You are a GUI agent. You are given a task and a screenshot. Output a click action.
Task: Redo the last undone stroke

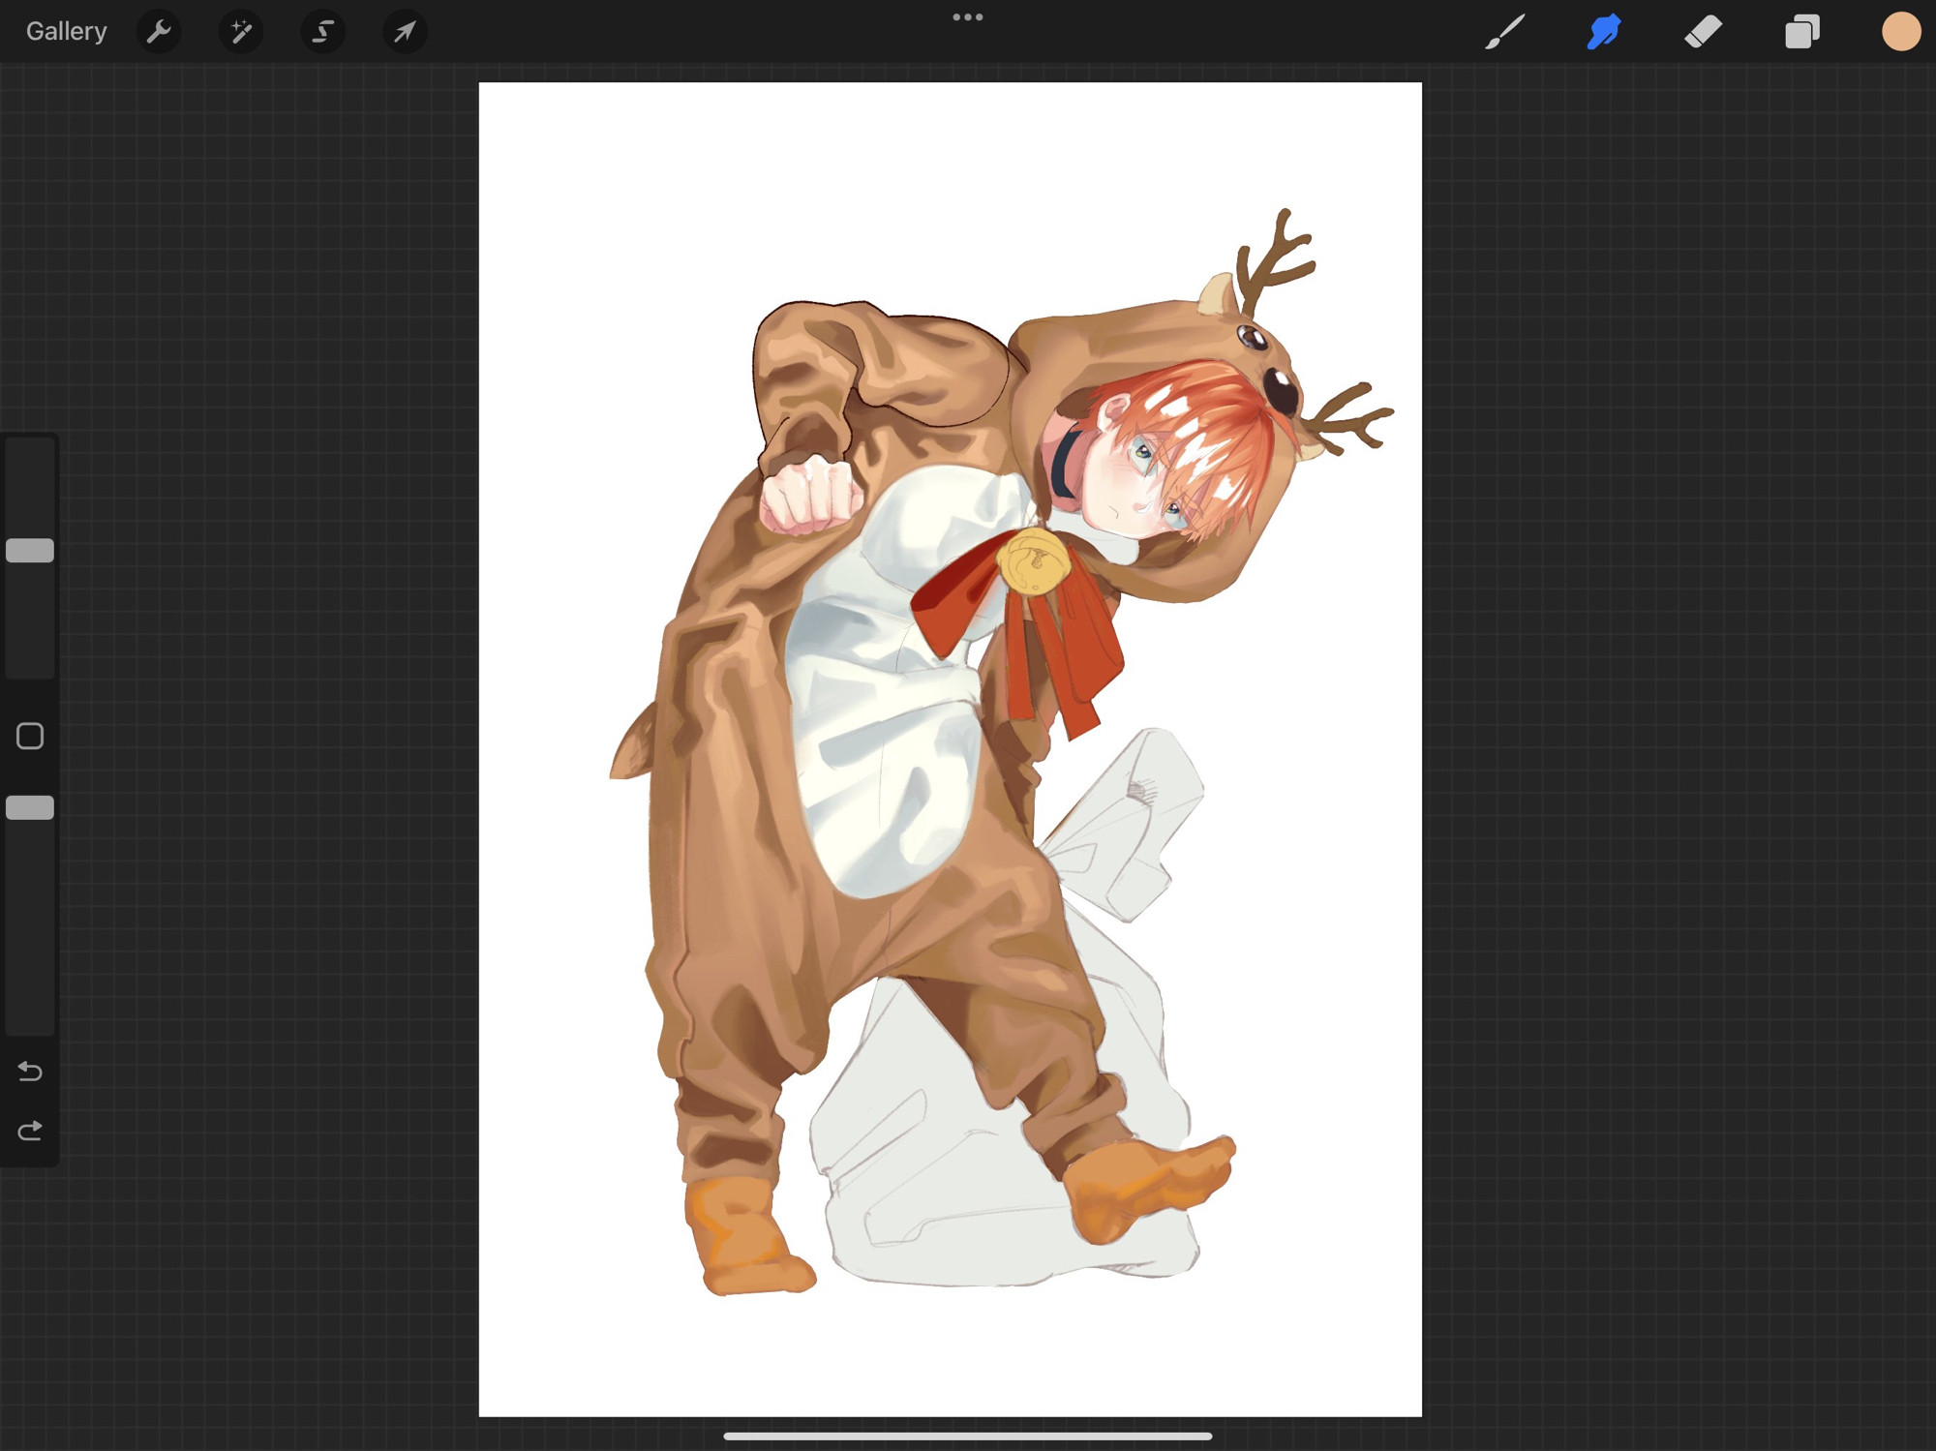pos(30,1131)
